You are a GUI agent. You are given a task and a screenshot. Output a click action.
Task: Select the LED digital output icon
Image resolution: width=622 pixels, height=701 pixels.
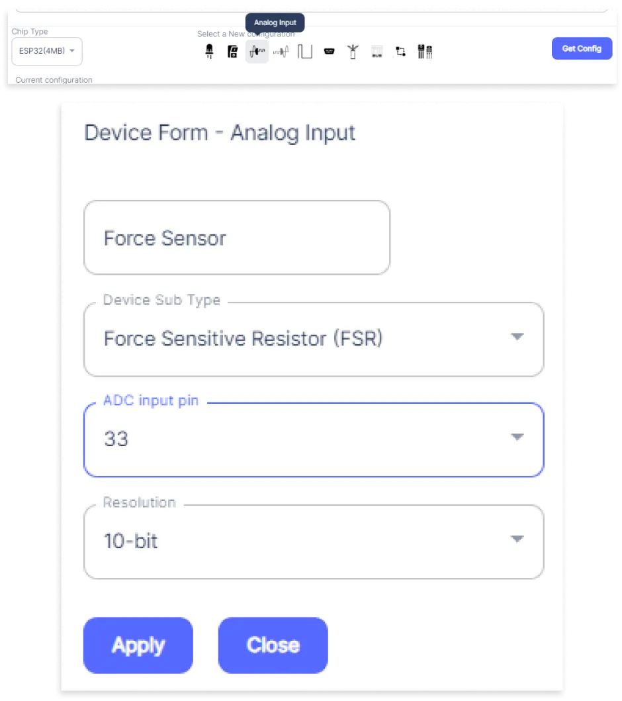[x=209, y=52]
